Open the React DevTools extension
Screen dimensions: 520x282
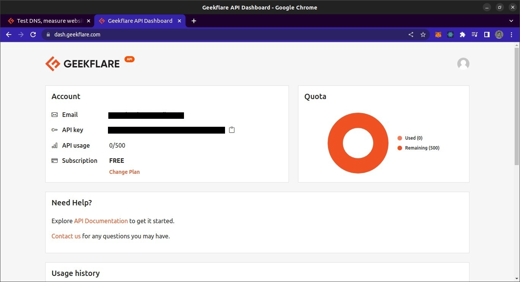coord(450,35)
